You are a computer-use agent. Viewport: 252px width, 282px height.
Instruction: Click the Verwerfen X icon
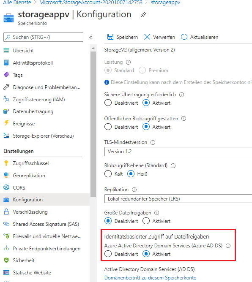click(147, 37)
